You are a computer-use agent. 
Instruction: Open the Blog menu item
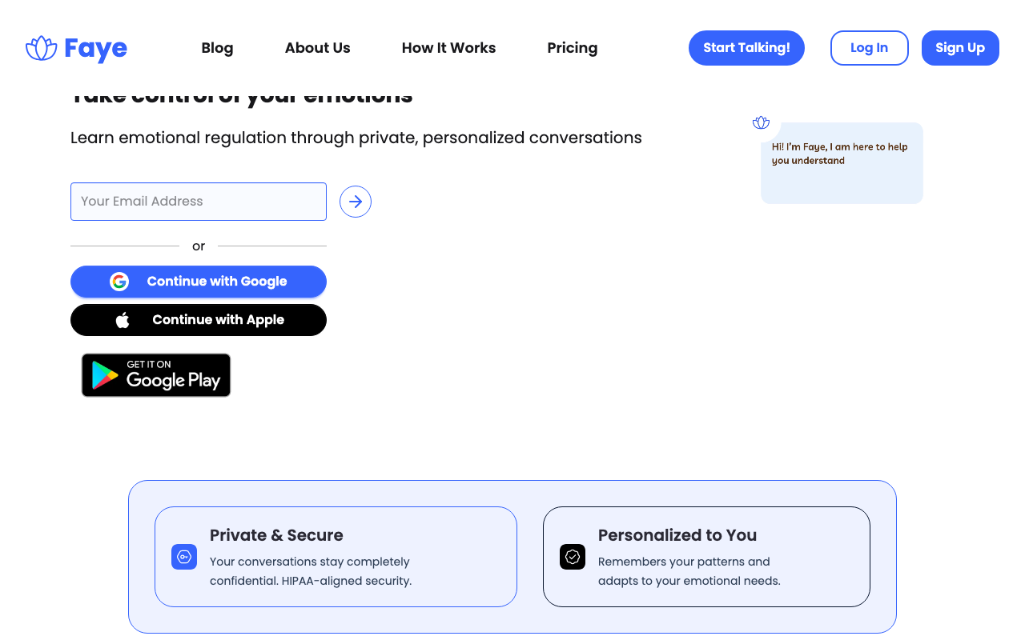click(x=217, y=48)
